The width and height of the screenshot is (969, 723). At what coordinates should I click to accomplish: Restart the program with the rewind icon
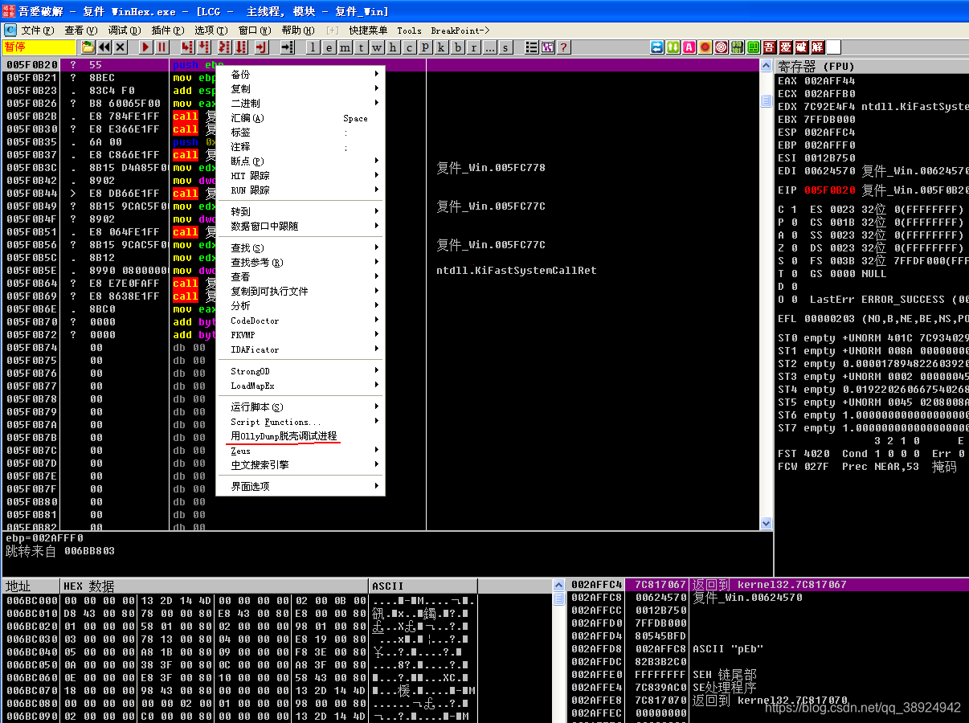pos(104,47)
